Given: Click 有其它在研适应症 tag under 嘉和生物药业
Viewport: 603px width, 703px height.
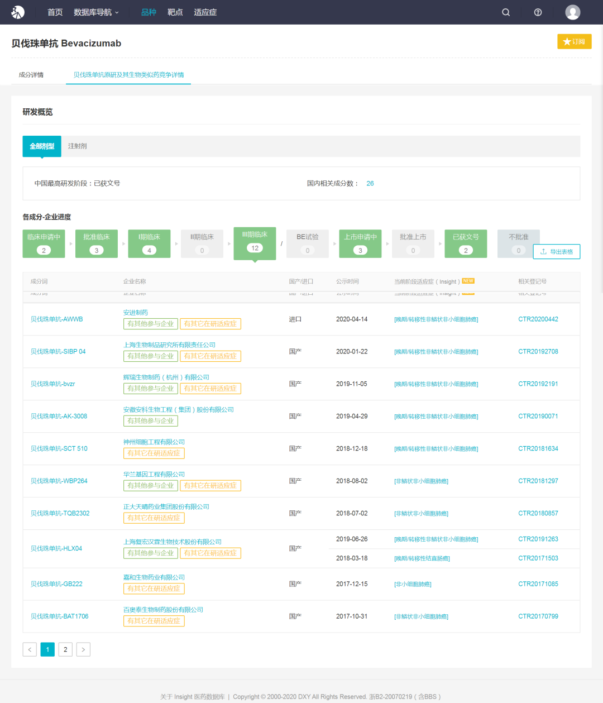Looking at the screenshot, I should tap(154, 589).
